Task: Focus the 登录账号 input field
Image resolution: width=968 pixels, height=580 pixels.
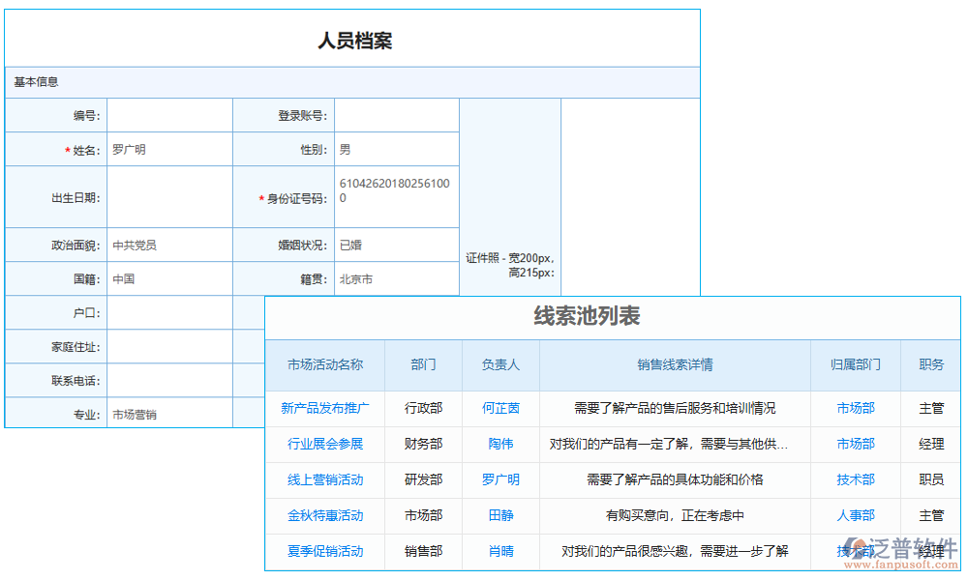Action: pyautogui.click(x=396, y=116)
